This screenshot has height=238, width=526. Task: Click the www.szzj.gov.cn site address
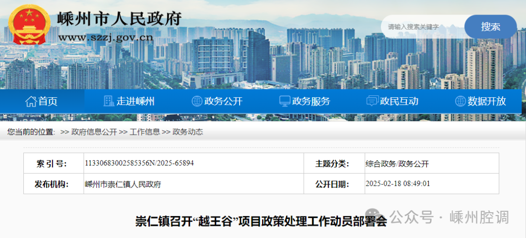click(106, 37)
